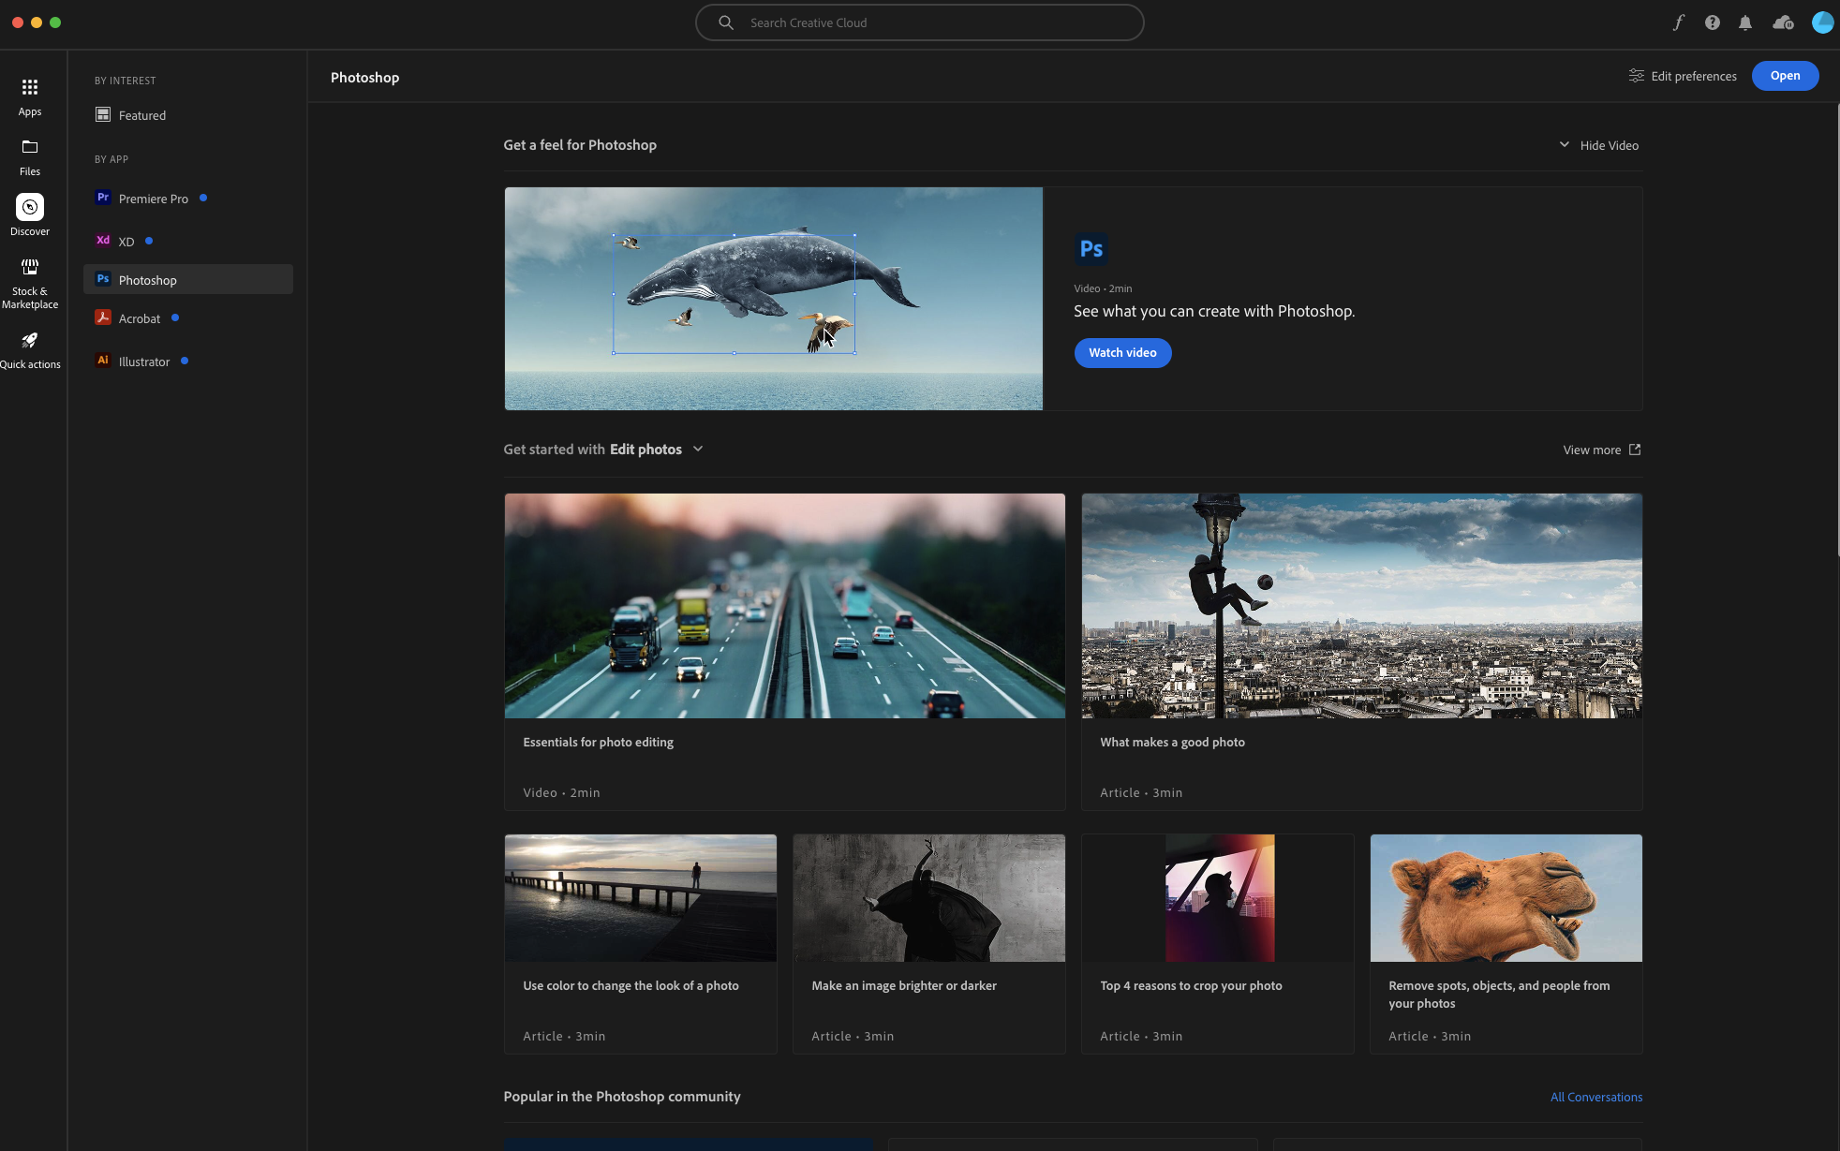Expand the Hide Video collapse option
This screenshot has width=1840, height=1151.
(1565, 146)
